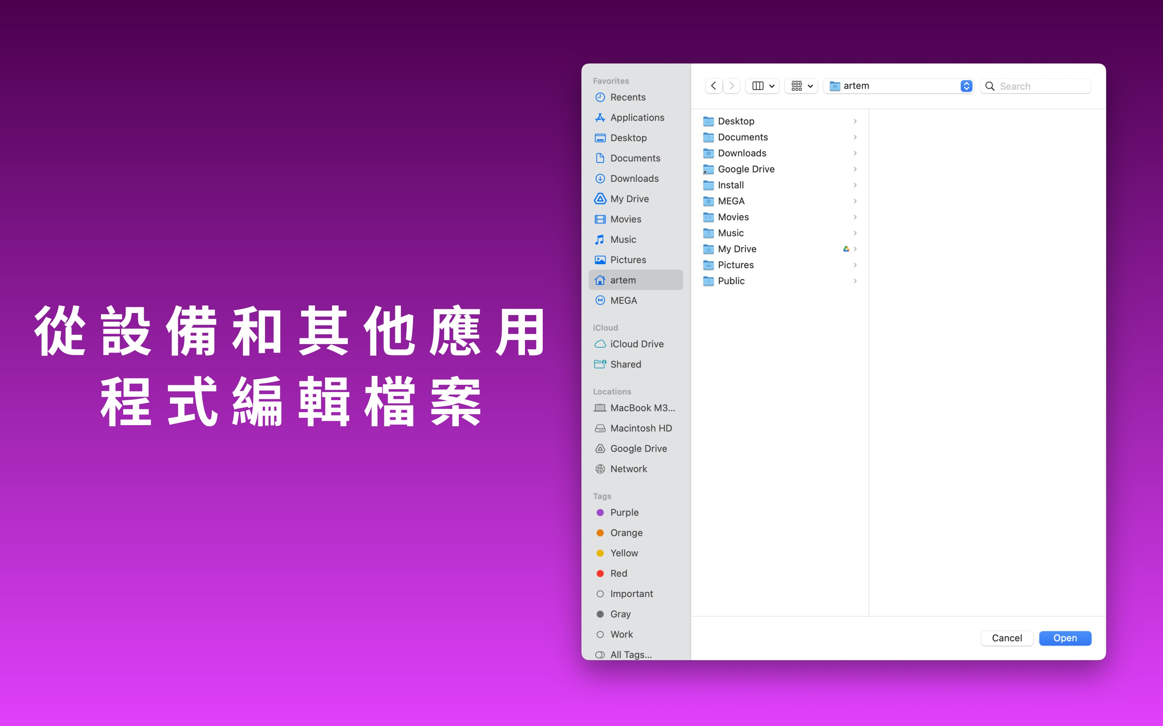The width and height of the screenshot is (1163, 726).
Task: Select Recents in the sidebar
Action: (635, 98)
